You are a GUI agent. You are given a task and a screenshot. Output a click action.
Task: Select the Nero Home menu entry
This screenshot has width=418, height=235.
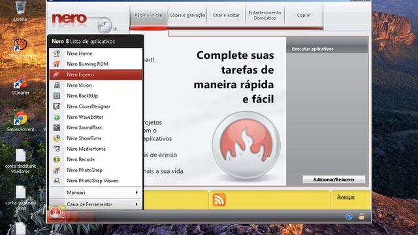tap(96, 54)
